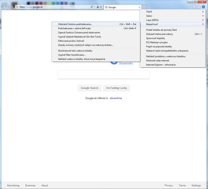Expand the Tlačiť submenu

point(173,12)
